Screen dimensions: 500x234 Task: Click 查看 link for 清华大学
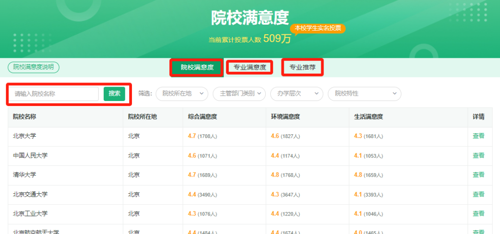(478, 175)
